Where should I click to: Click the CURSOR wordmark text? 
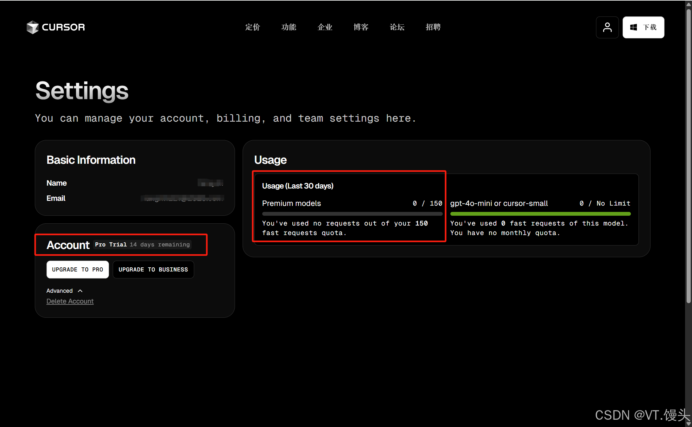(x=63, y=27)
